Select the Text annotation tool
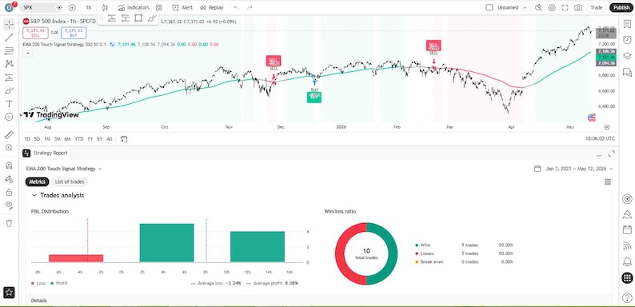The image size is (635, 307). tap(9, 104)
